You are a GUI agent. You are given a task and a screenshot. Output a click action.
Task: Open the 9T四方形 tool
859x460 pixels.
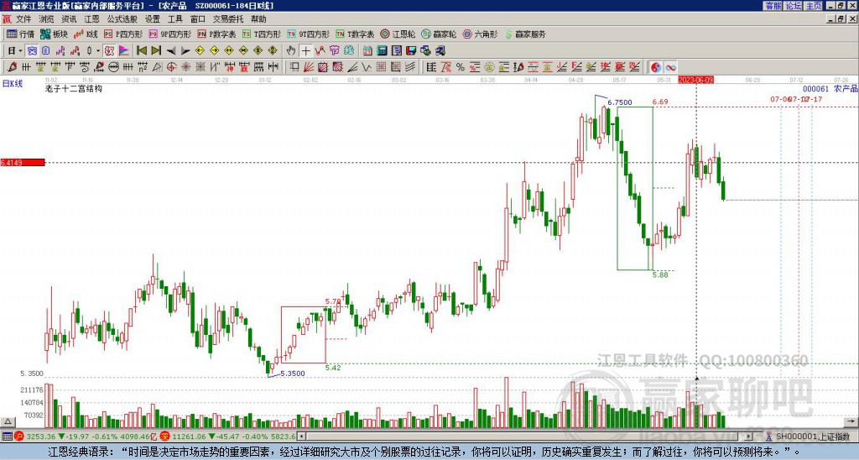pyautogui.click(x=309, y=34)
